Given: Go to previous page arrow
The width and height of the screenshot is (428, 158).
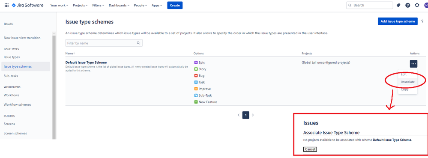Looking at the screenshot, I should [x=239, y=115].
